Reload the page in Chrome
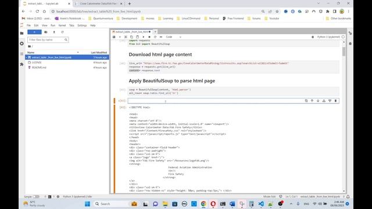This screenshot has height=209, width=372. [x=37, y=12]
